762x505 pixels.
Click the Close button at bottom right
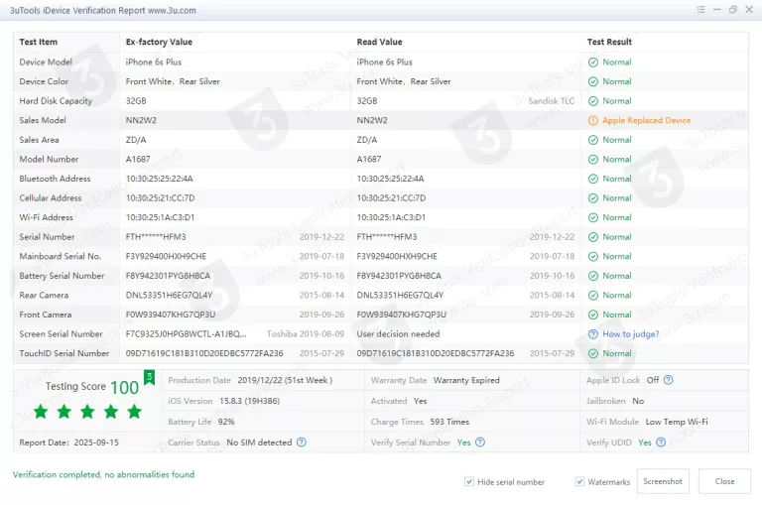tap(724, 481)
